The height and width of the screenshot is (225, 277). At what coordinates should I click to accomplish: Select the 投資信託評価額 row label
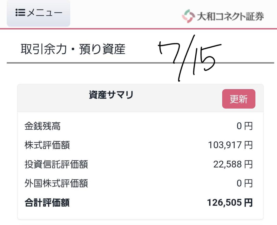point(56,164)
